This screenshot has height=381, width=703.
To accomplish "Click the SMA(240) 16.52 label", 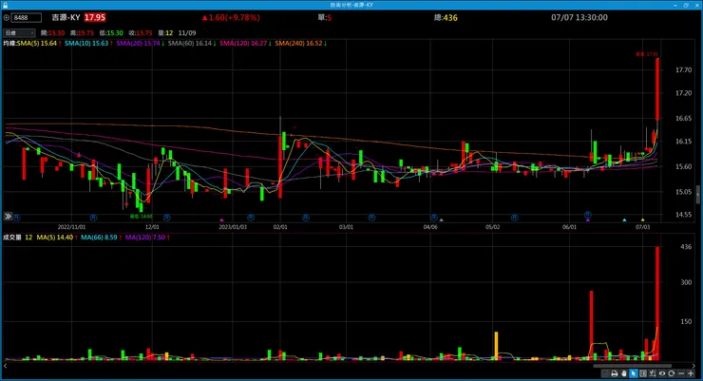I will pos(300,44).
